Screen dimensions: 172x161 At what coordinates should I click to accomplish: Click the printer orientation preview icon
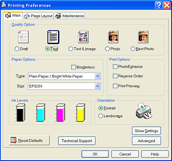point(144,110)
